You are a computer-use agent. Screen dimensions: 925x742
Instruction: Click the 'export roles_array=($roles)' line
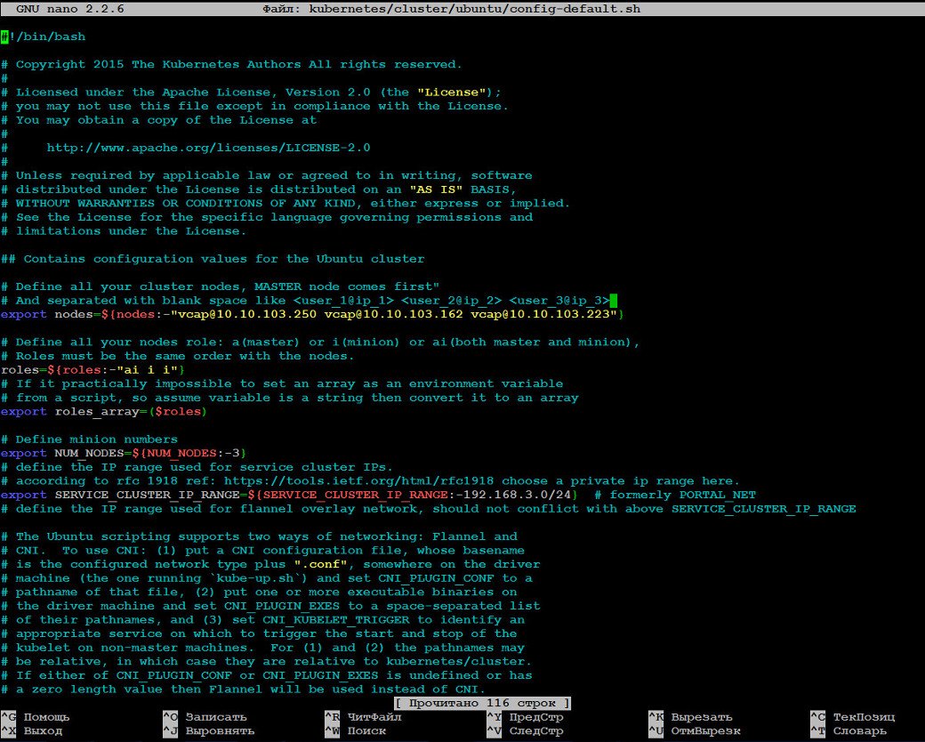point(104,411)
